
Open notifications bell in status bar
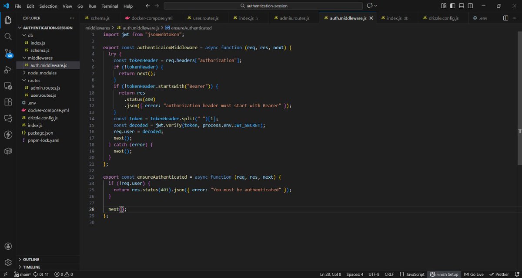click(x=516, y=275)
